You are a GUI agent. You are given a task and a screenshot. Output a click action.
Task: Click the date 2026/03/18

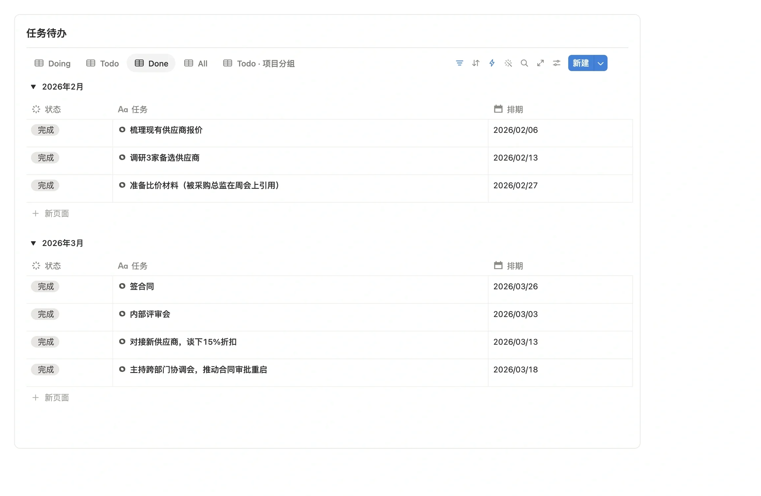[515, 370]
